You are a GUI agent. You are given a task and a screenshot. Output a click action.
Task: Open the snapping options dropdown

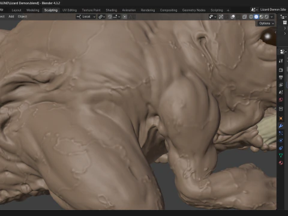pos(116,17)
